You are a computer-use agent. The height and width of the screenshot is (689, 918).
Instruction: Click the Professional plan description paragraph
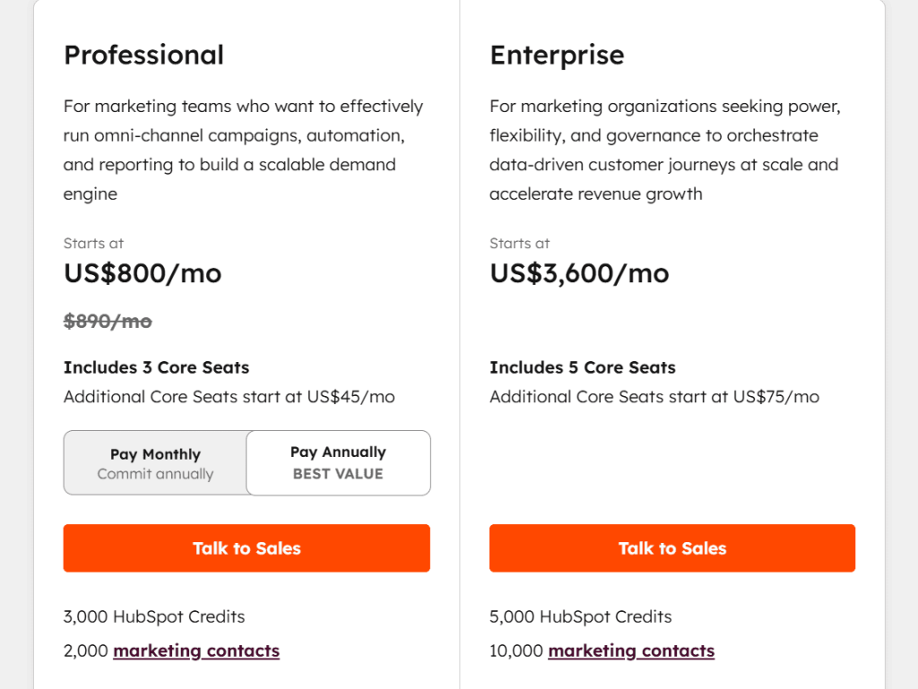[243, 150]
